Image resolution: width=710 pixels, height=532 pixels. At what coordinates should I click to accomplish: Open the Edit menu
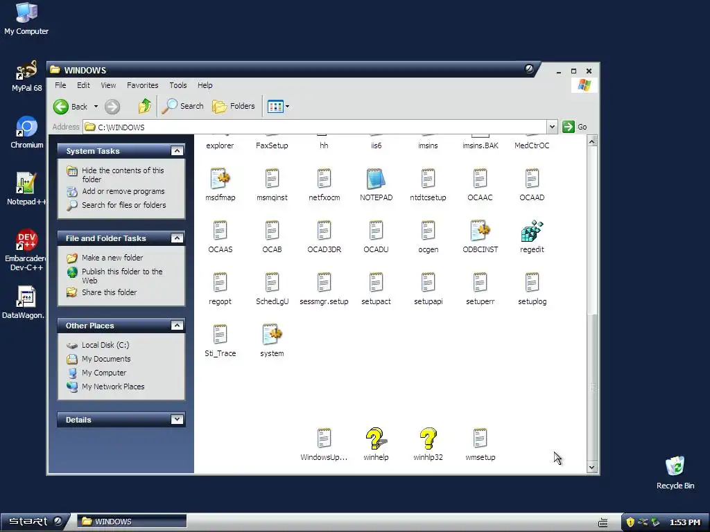coord(83,85)
